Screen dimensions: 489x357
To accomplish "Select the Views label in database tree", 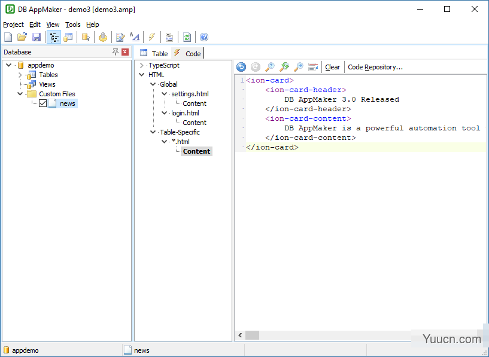I will (47, 84).
